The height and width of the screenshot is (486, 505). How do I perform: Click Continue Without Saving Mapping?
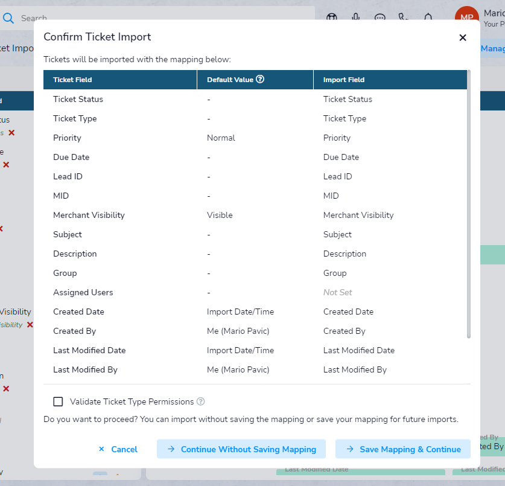point(241,449)
